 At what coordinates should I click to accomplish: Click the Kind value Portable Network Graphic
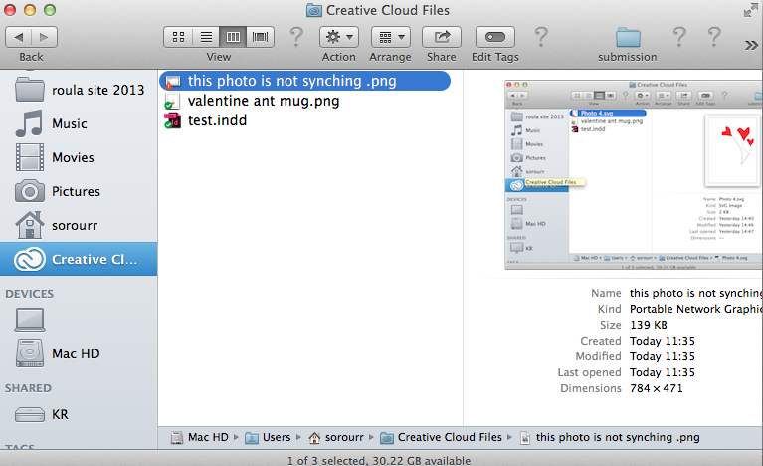coord(695,309)
